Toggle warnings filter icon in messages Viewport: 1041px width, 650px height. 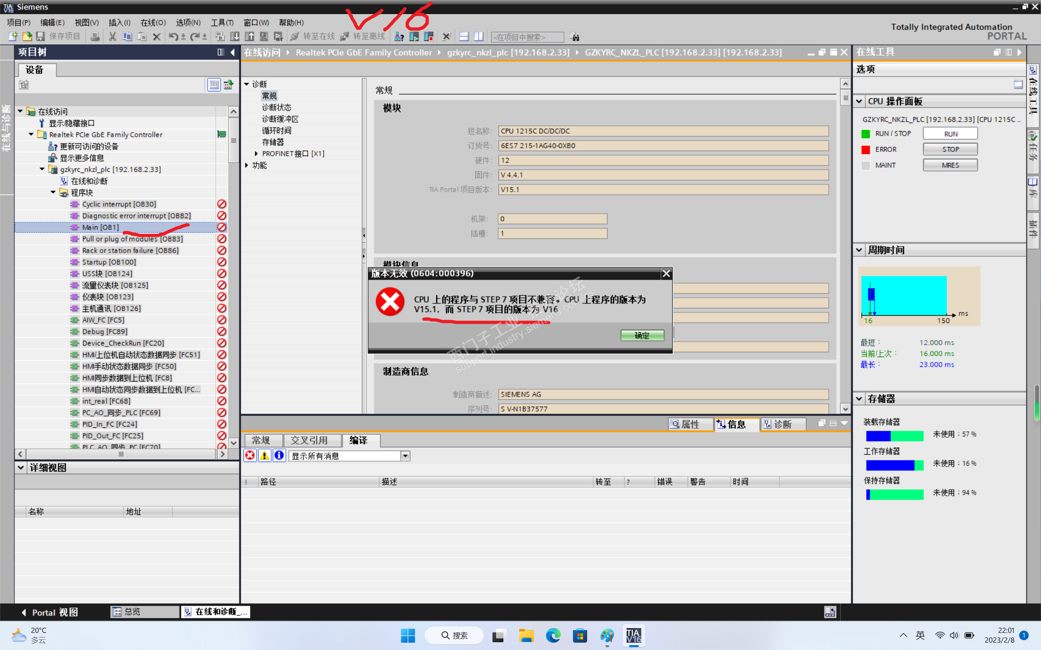pos(265,455)
